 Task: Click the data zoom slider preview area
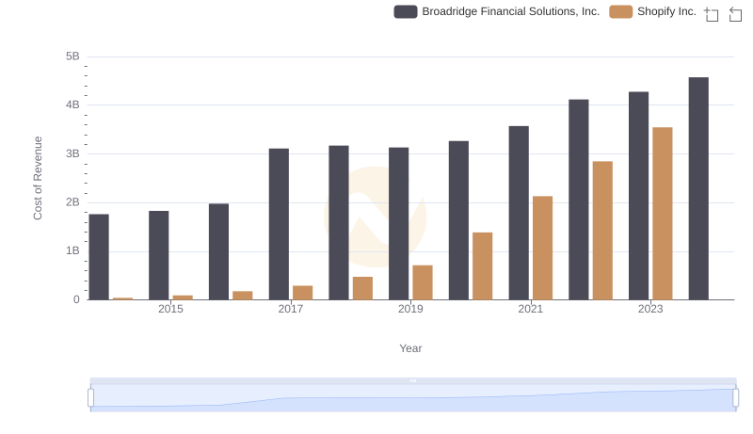(x=413, y=398)
